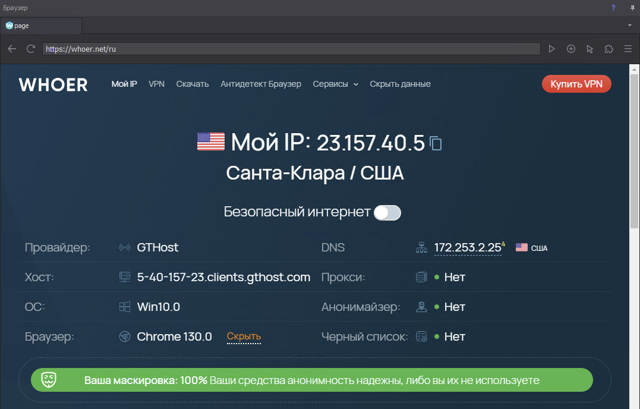This screenshot has width=640, height=409.
Task: Click the anonymizer person icon
Action: point(421,307)
